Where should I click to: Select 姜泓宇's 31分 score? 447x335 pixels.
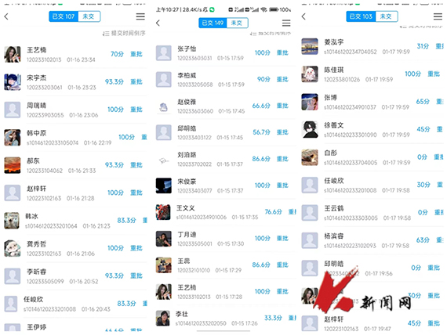(x=423, y=46)
